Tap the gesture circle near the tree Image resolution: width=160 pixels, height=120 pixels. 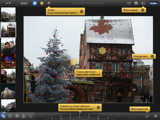(x=74, y=62)
